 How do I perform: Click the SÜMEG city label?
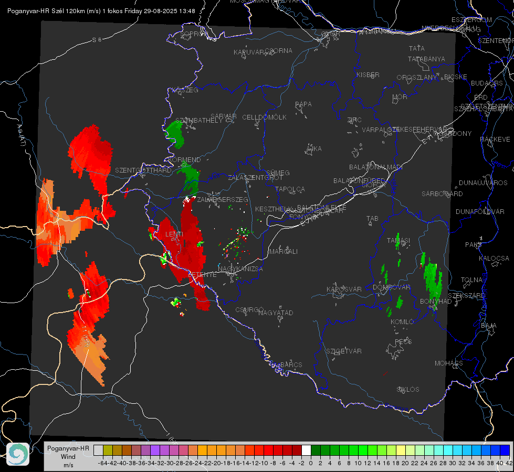(x=278, y=173)
